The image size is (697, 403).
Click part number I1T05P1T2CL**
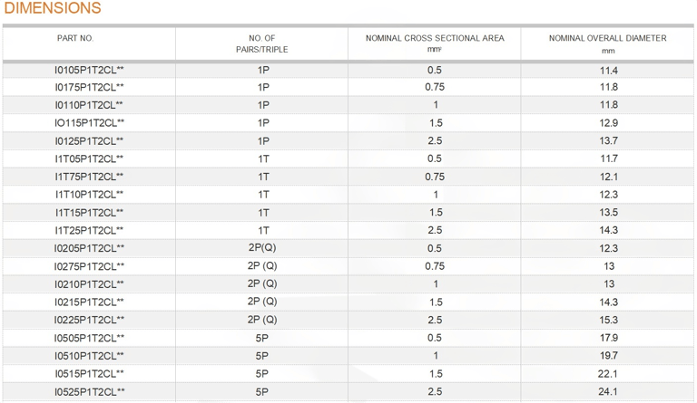pos(89,158)
